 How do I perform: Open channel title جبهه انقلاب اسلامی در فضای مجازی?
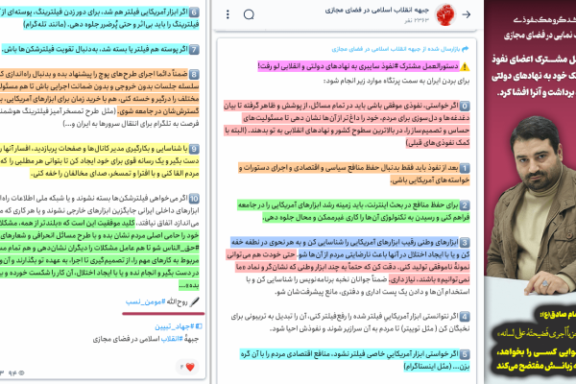(x=374, y=11)
